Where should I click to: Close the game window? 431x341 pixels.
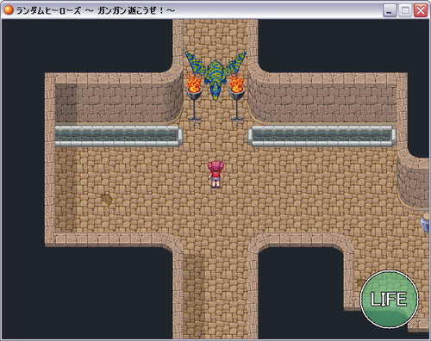[421, 10]
